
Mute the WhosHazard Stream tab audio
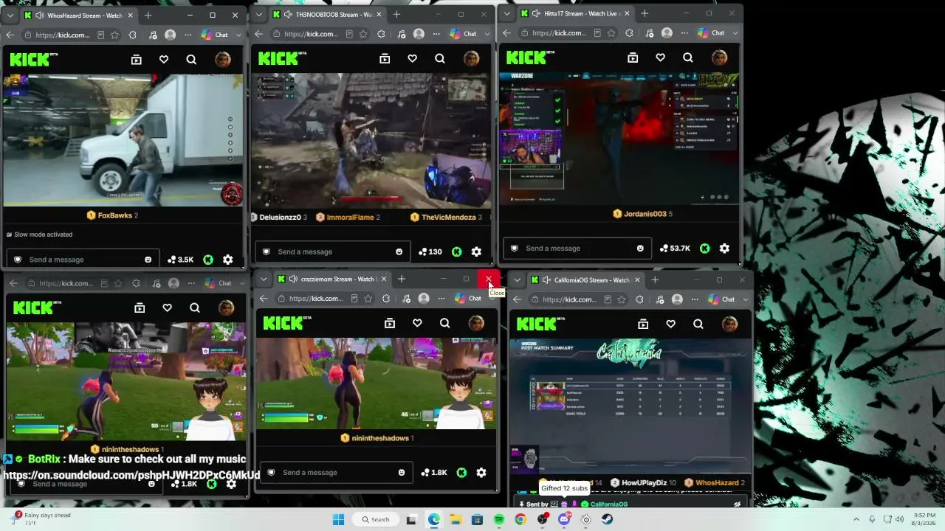tap(39, 15)
